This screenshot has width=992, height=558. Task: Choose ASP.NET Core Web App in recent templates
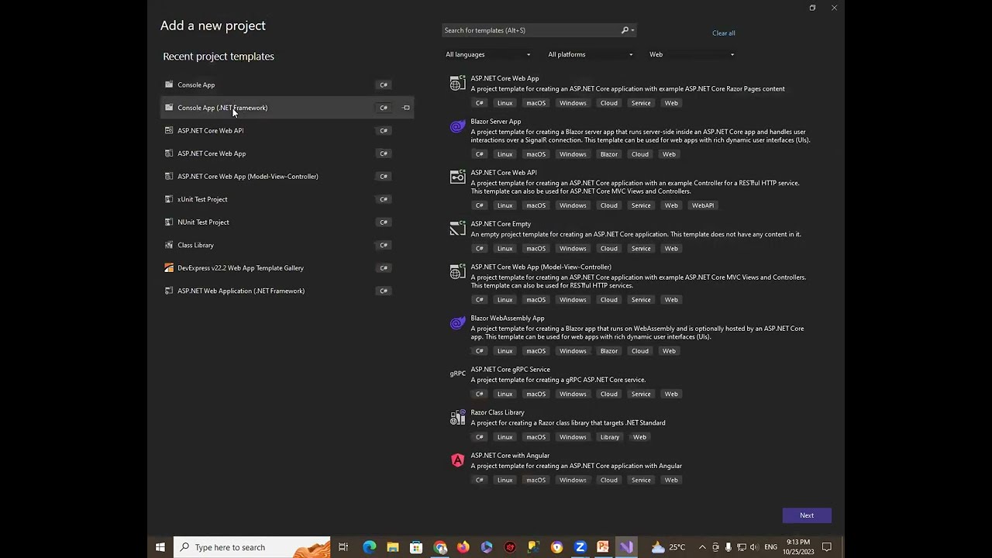click(287, 153)
